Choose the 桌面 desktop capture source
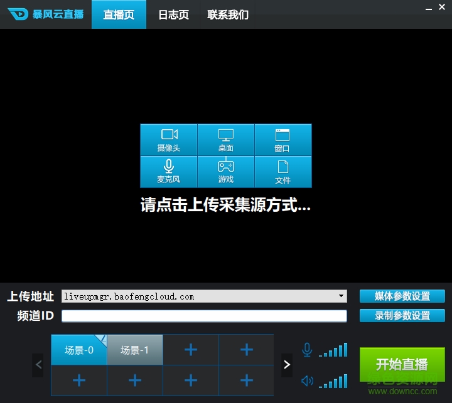Image resolution: width=452 pixels, height=403 pixels. [225, 139]
